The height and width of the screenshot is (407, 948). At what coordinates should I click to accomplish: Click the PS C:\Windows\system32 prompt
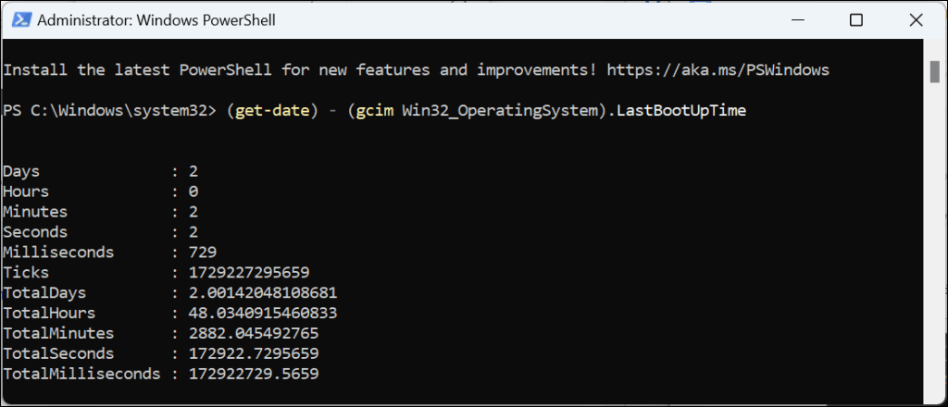[107, 111]
